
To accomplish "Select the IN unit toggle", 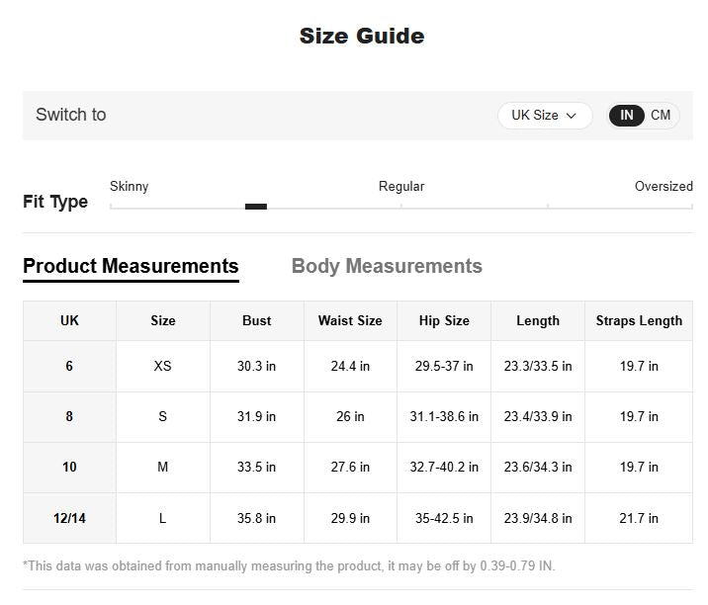I will point(627,116).
